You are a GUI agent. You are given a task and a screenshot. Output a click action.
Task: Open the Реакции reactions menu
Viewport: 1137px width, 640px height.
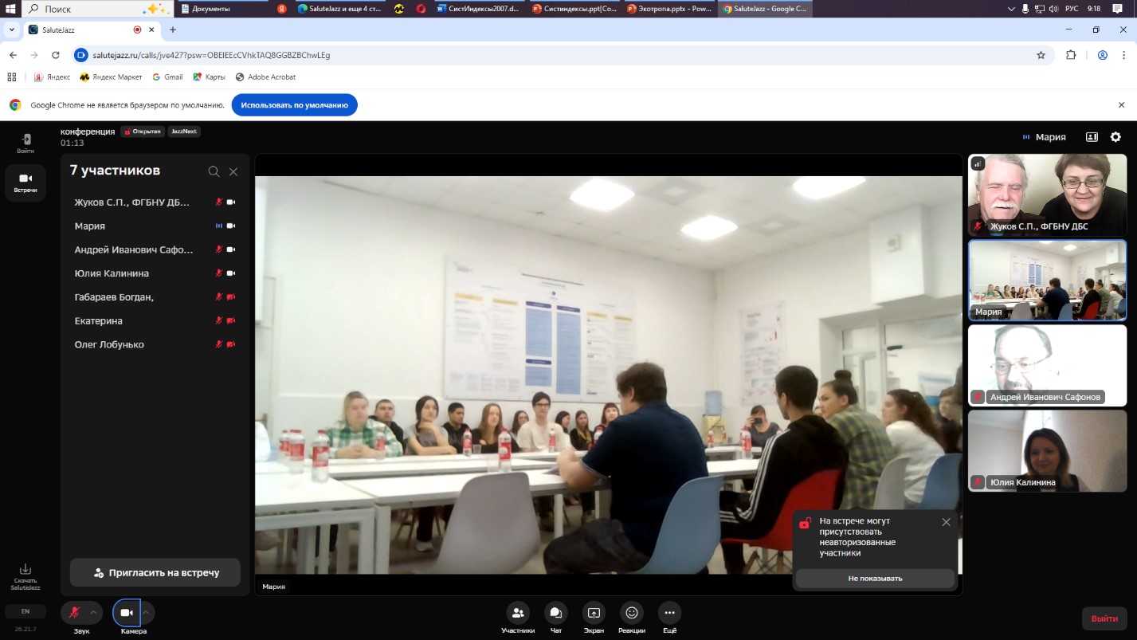pyautogui.click(x=632, y=613)
